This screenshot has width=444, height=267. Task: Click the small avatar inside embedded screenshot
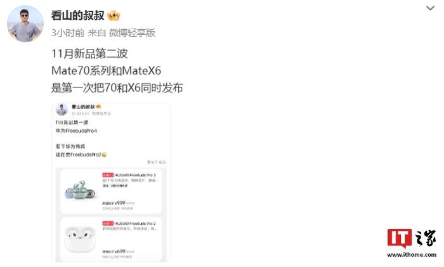click(x=62, y=110)
